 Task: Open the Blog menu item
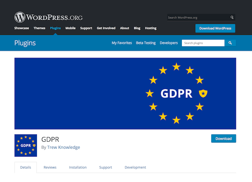pyautogui.click(x=137, y=28)
